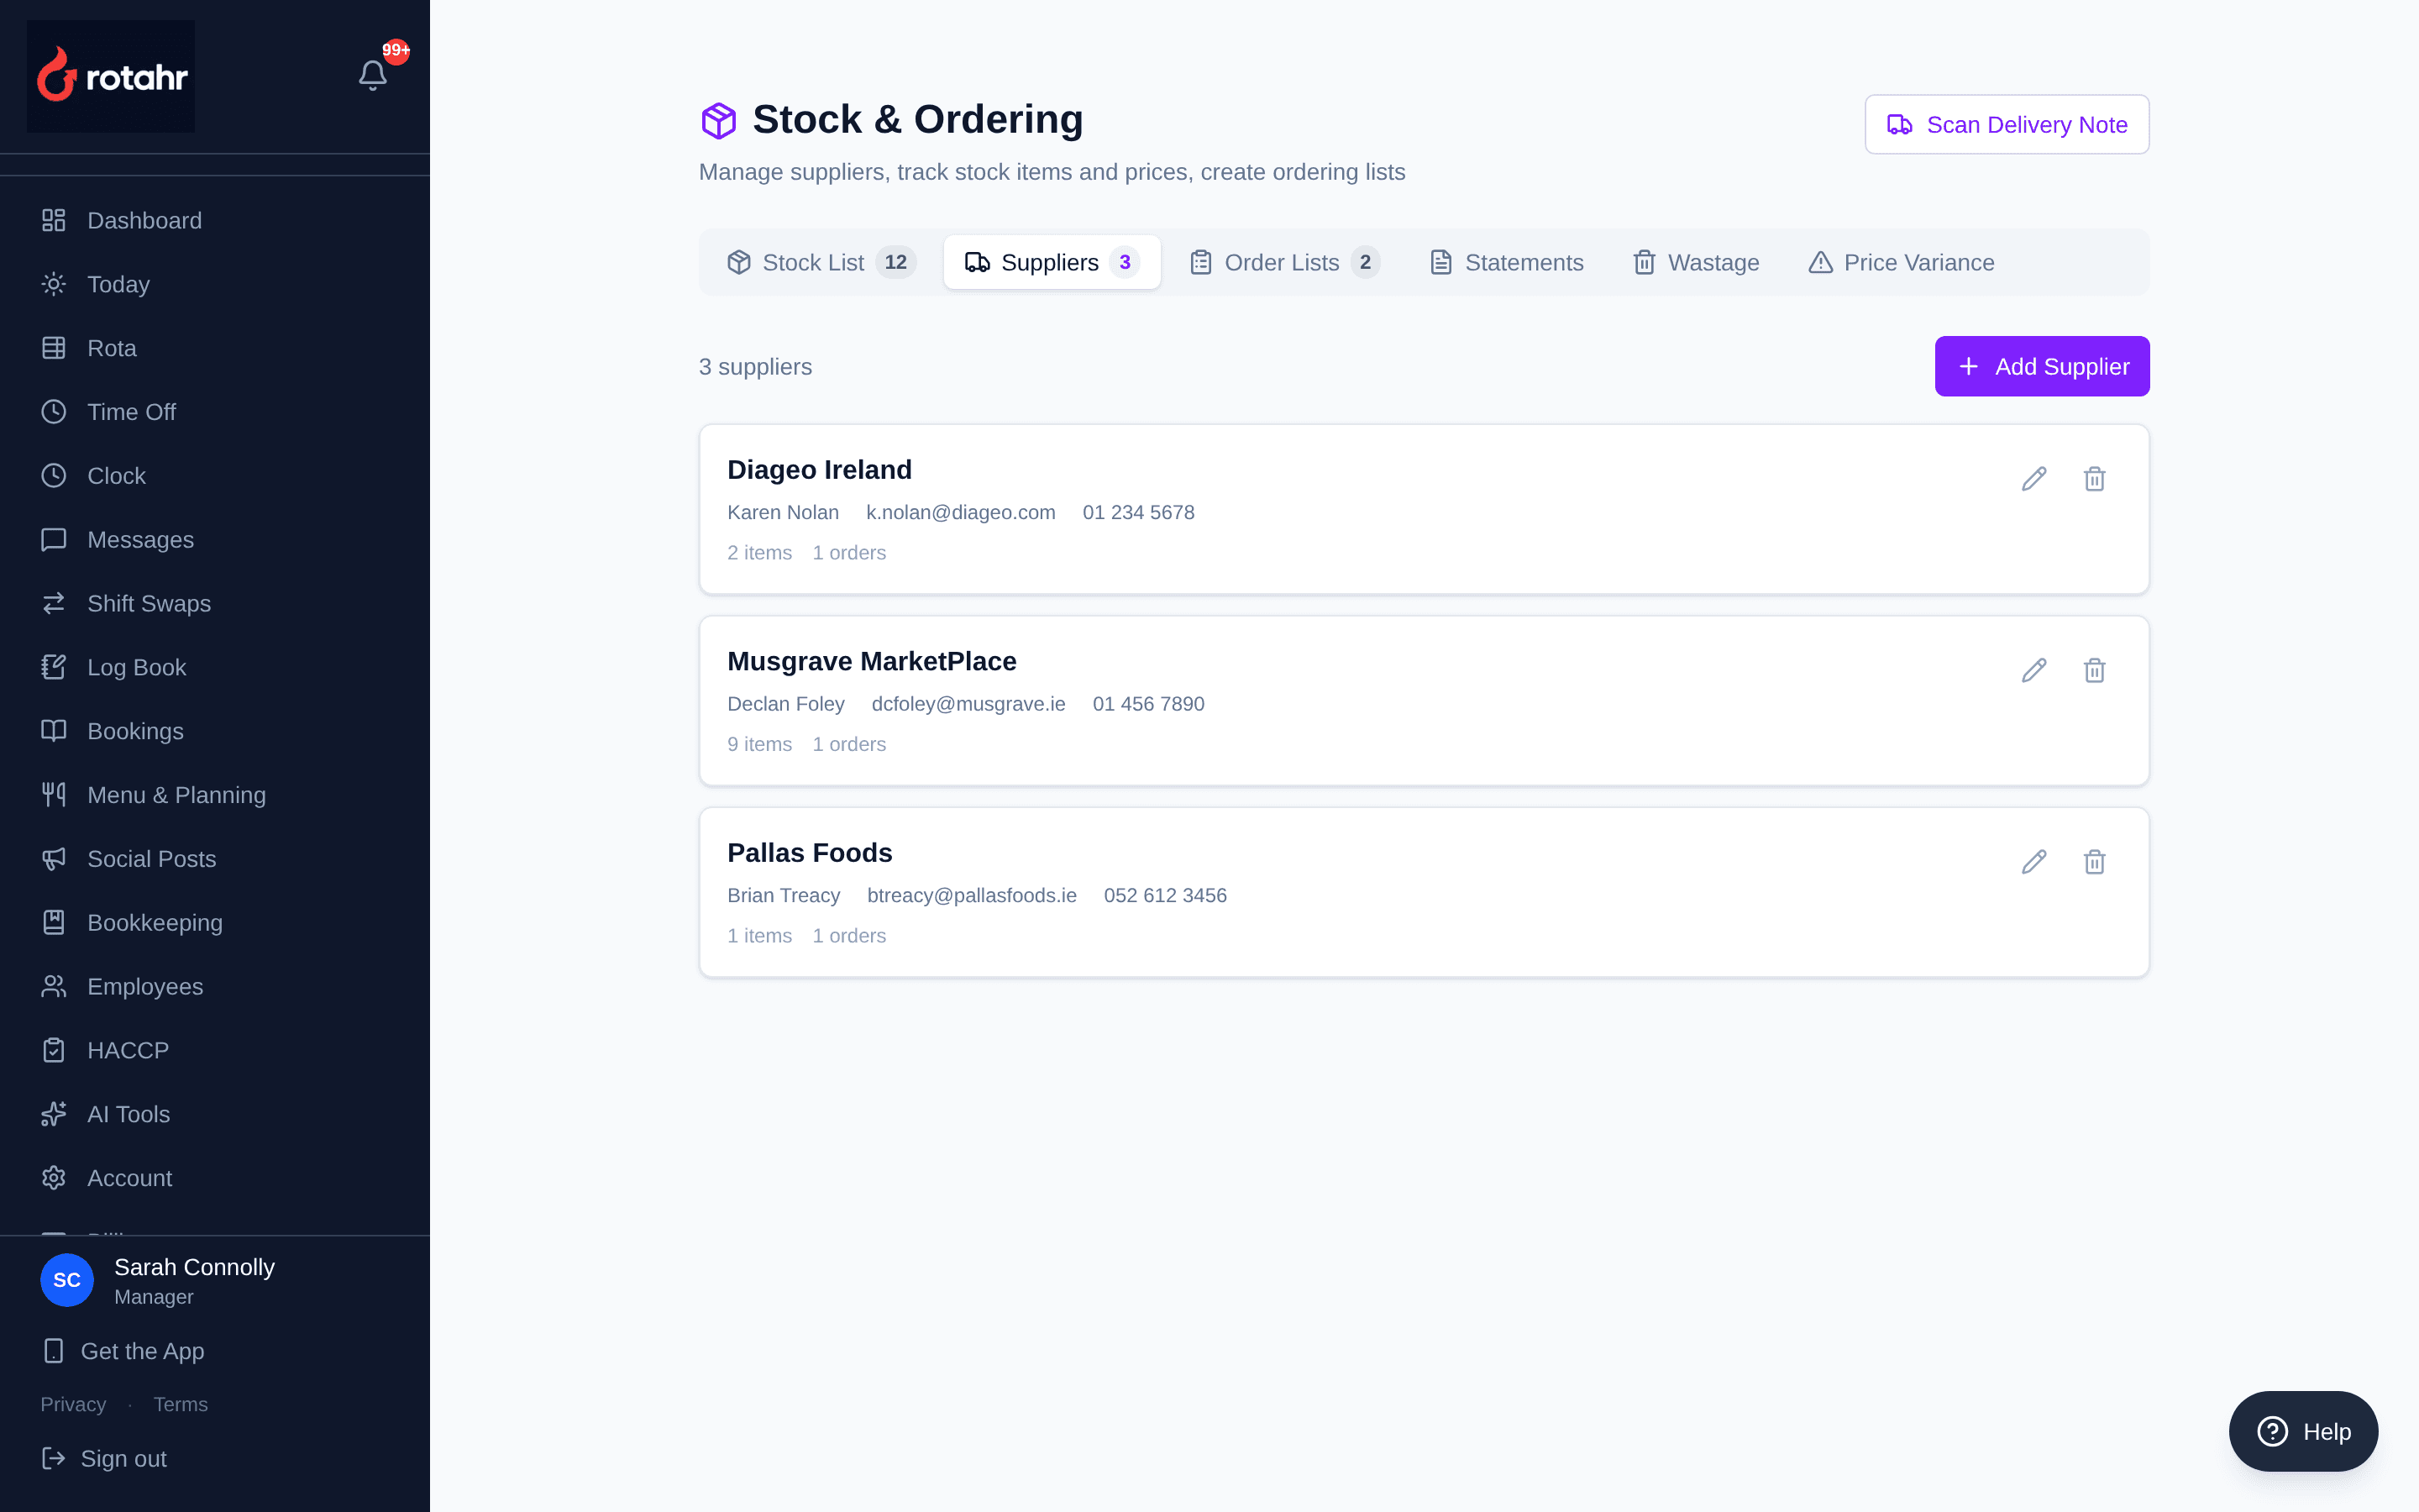The image size is (2419, 1512).
Task: Click the Add Supplier button
Action: point(2042,366)
